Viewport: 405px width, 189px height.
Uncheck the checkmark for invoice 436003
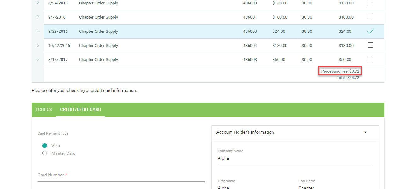coord(371,31)
